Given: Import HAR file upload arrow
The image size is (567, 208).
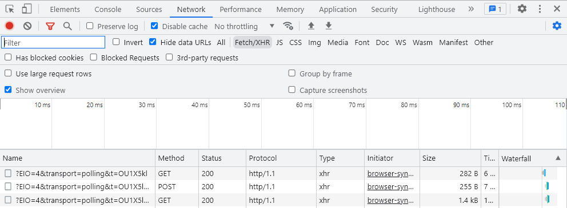Looking at the screenshot, I should pyautogui.click(x=311, y=26).
